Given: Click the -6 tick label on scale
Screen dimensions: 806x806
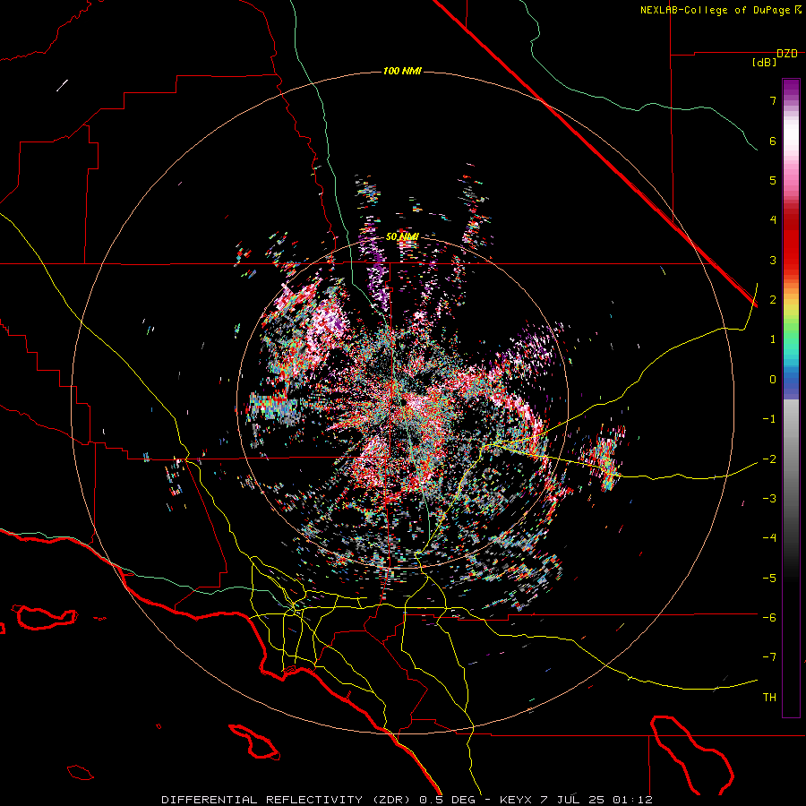Looking at the screenshot, I should click(x=769, y=618).
